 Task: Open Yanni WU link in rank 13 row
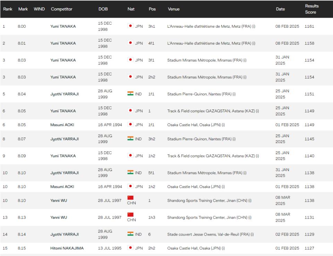[59, 218]
